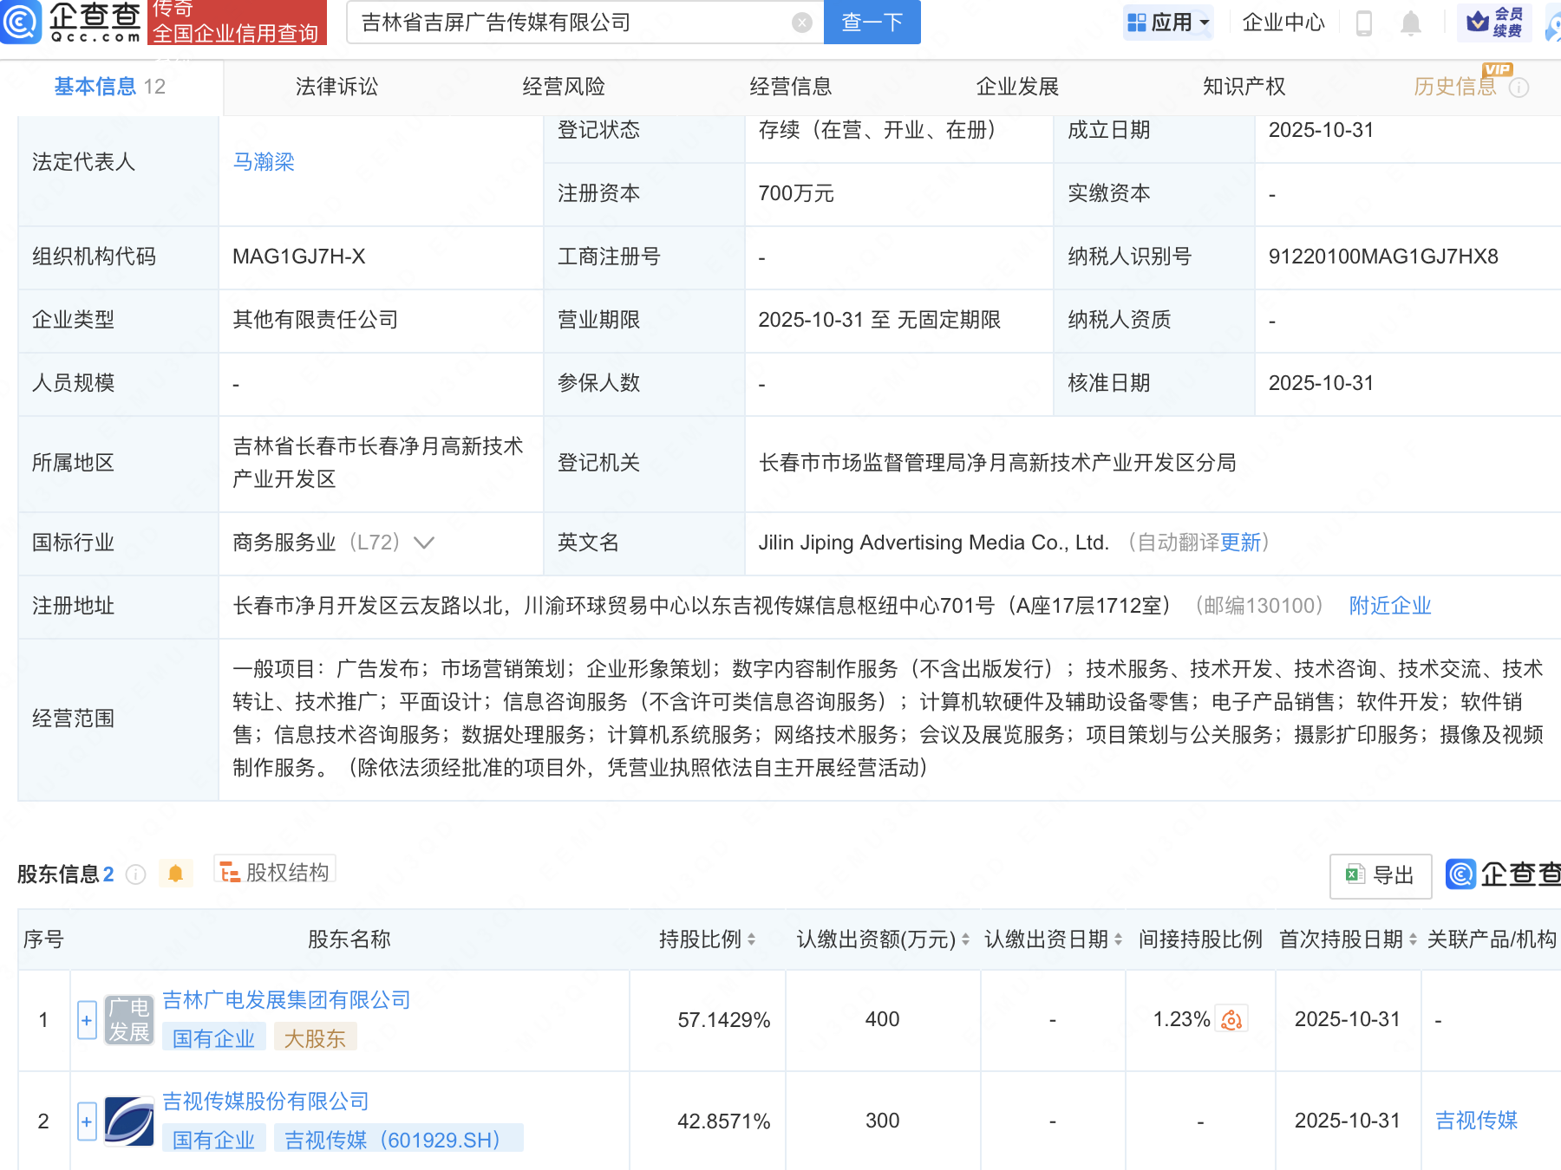
Task: Export shareholder list with 导出 button
Action: click(1380, 875)
